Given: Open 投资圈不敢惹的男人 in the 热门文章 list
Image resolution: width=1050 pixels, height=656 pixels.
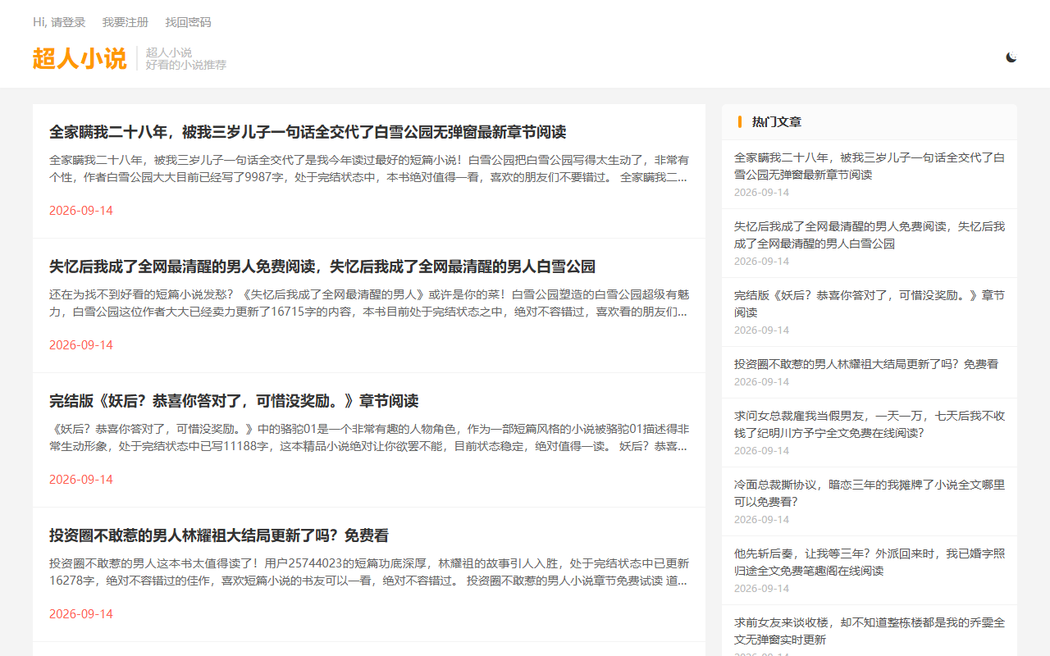Looking at the screenshot, I should click(x=866, y=364).
